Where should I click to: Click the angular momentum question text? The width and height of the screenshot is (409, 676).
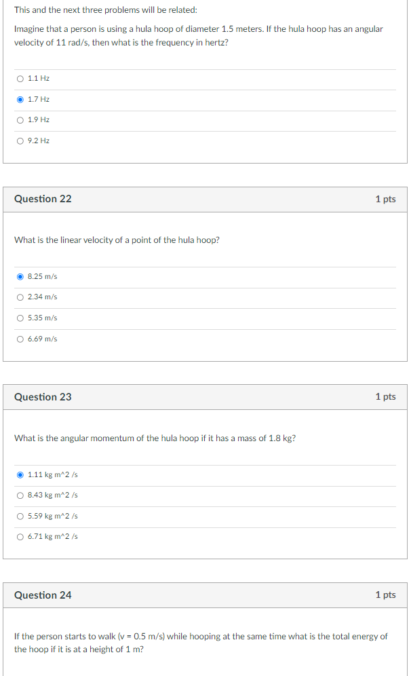155,438
